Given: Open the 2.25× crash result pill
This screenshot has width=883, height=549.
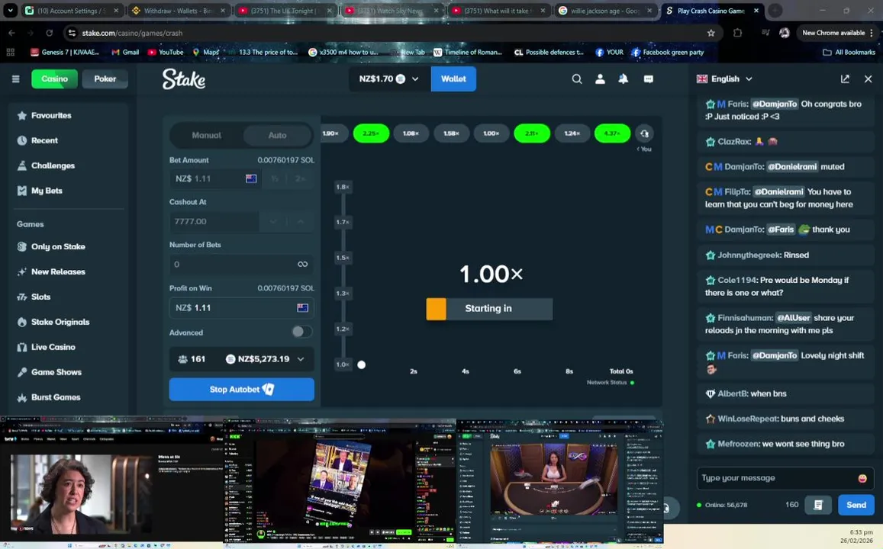Looking at the screenshot, I should point(371,134).
